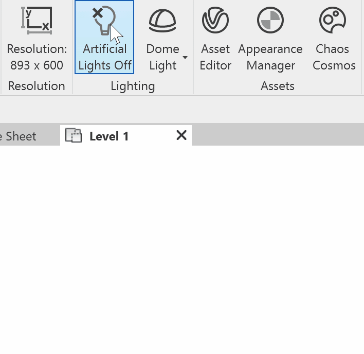The image size is (364, 354).
Task: Click the 'Artificial Lights Off' text label
Action: click(105, 57)
